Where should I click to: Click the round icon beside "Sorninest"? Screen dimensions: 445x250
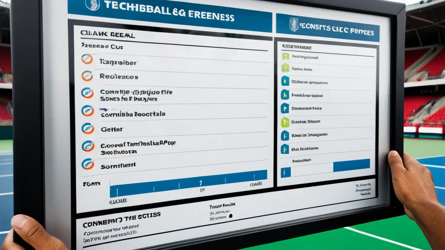click(88, 164)
